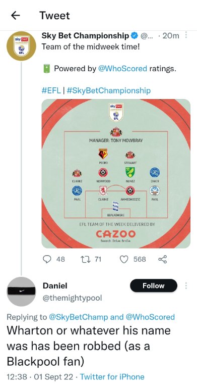Open the #EFL hashtag

coord(51,90)
